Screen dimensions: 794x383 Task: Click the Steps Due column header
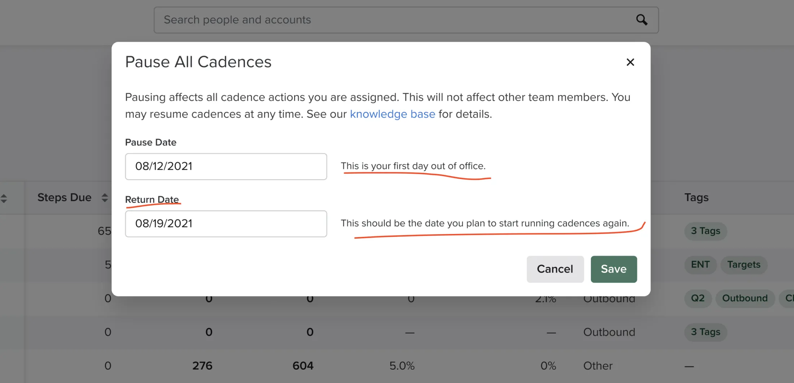click(64, 197)
